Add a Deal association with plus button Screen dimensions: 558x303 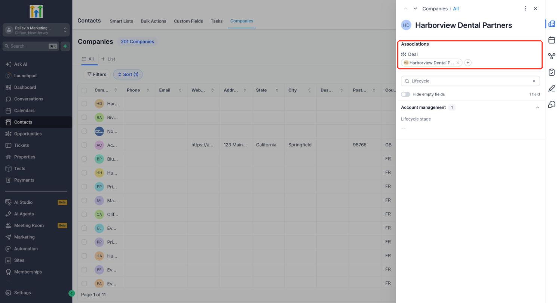pos(467,63)
